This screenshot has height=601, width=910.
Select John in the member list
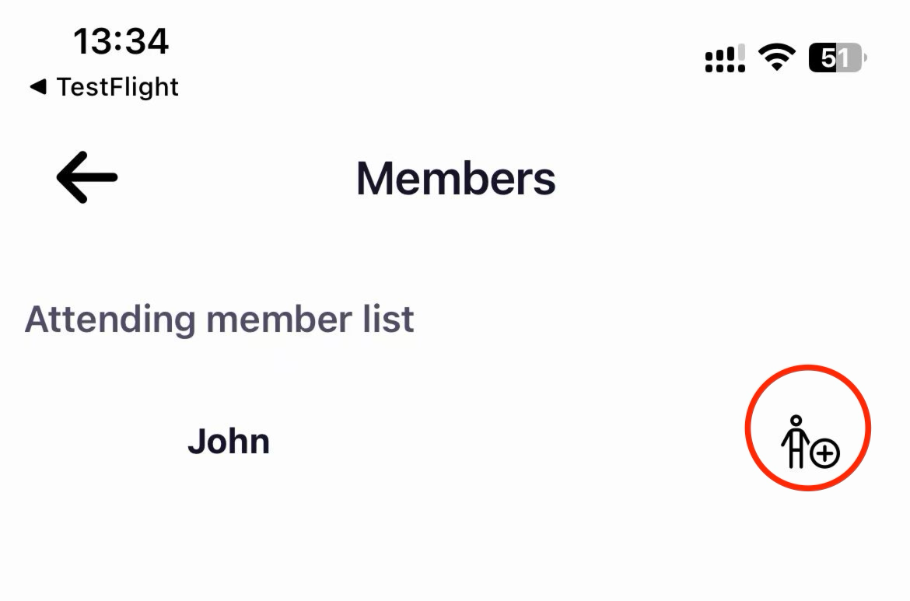pos(229,442)
